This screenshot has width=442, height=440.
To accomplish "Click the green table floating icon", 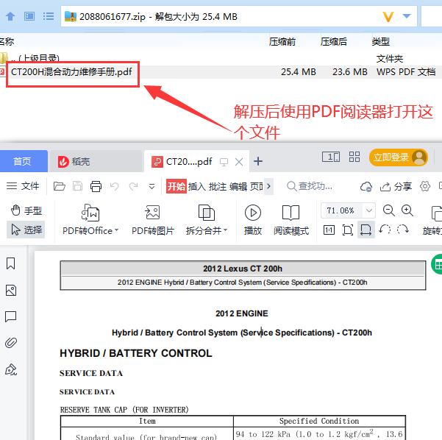I will (438, 264).
